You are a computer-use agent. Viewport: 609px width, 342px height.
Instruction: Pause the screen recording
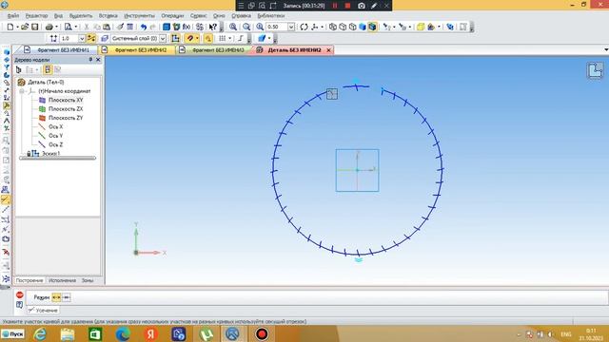(x=335, y=6)
